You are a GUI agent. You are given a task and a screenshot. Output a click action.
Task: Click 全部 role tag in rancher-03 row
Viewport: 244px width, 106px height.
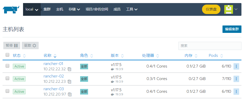tap(84, 92)
